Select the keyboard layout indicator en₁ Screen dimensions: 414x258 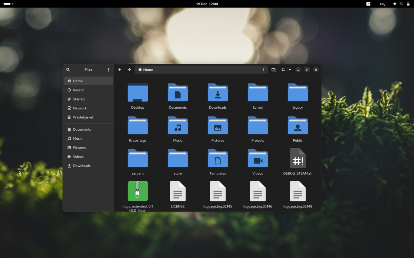[x=382, y=4]
